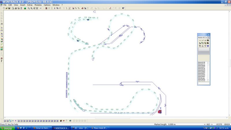The width and height of the screenshot is (231, 130).
Task: Click the 3D icon in the Choice panel
Action: (x=208, y=46)
